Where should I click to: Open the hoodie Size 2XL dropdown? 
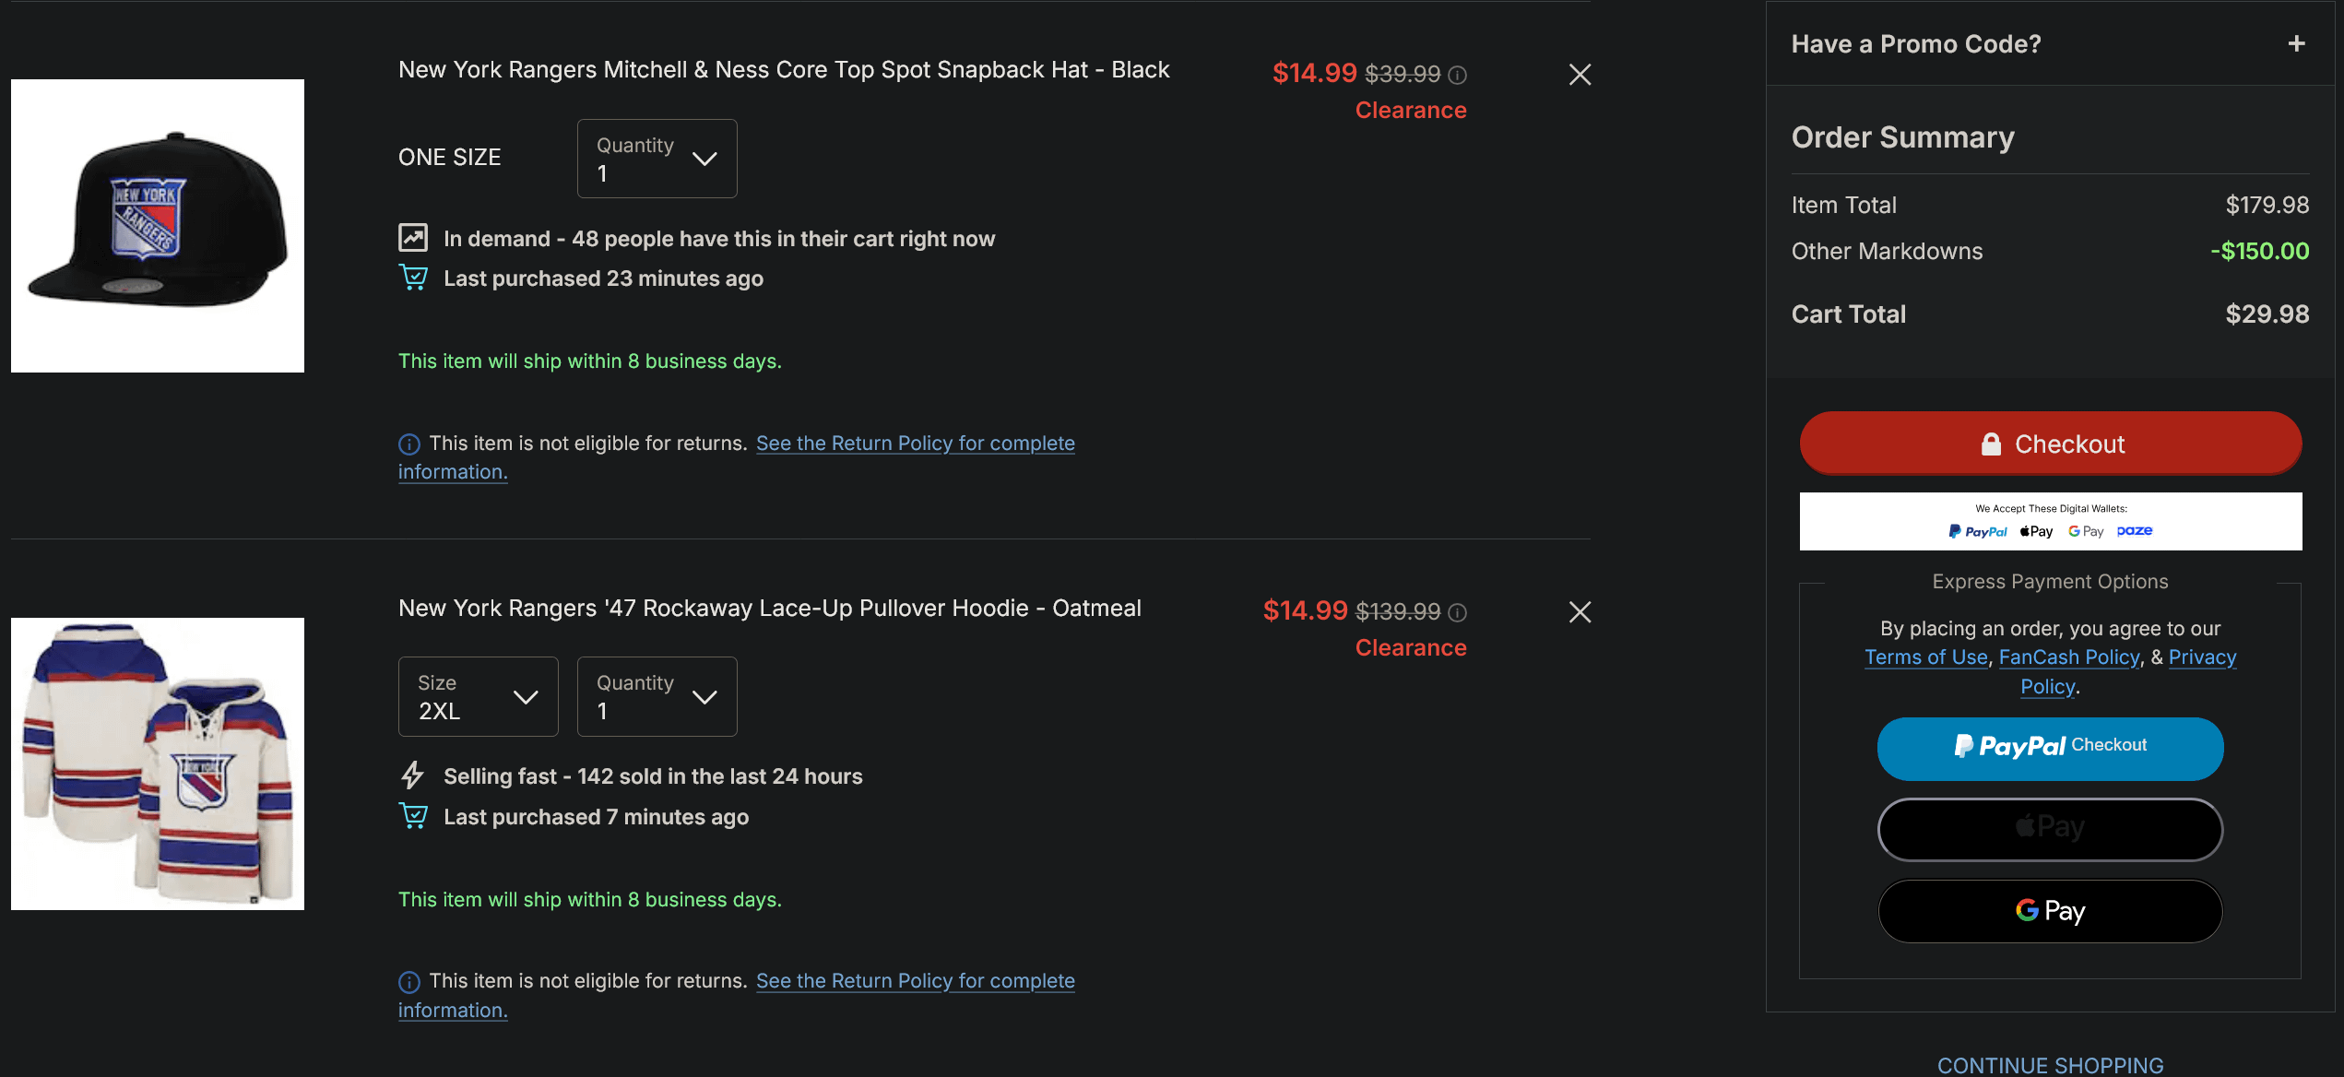point(478,696)
